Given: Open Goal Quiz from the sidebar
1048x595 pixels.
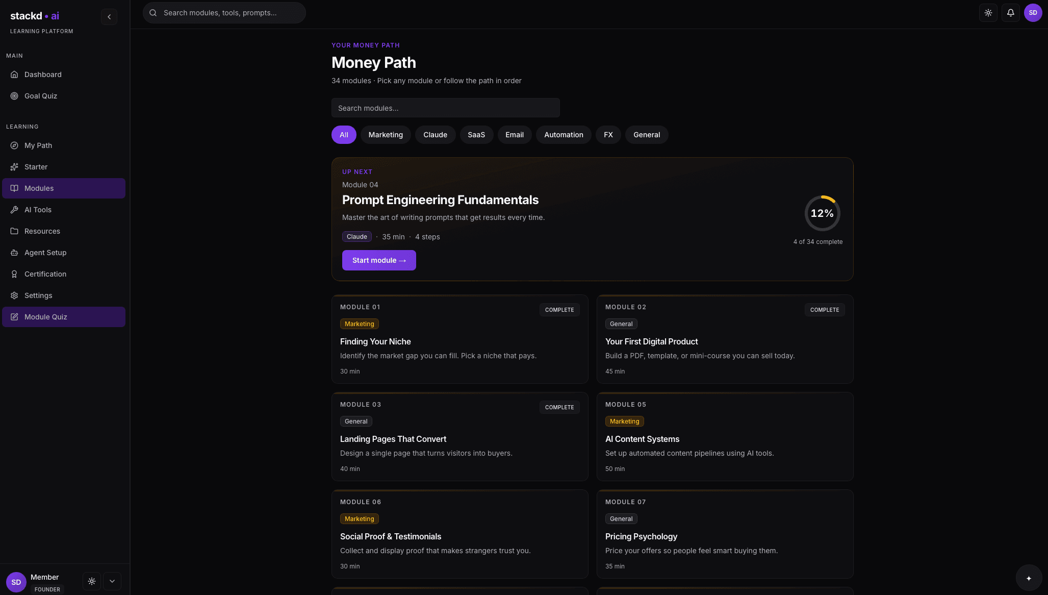Looking at the screenshot, I should pos(64,96).
